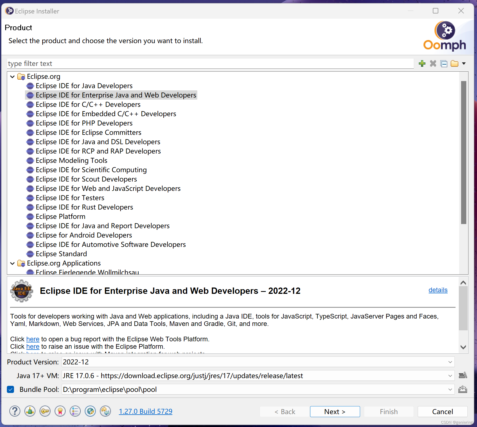477x427 pixels.
Task: Click the bundle pool manage icon beside the pool field
Action: pos(463,389)
